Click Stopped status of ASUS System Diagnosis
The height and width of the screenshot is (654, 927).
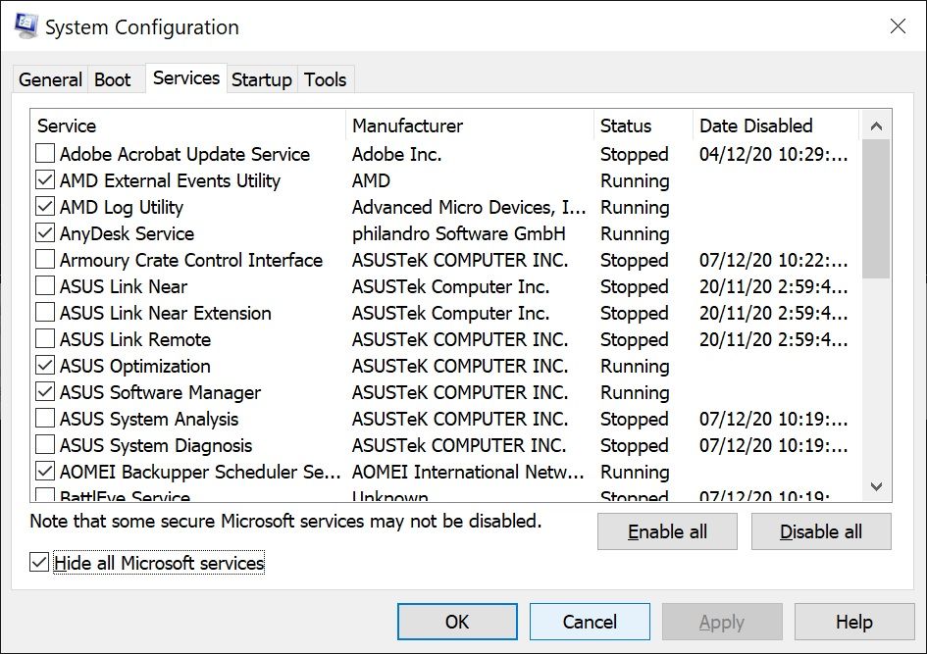[635, 445]
